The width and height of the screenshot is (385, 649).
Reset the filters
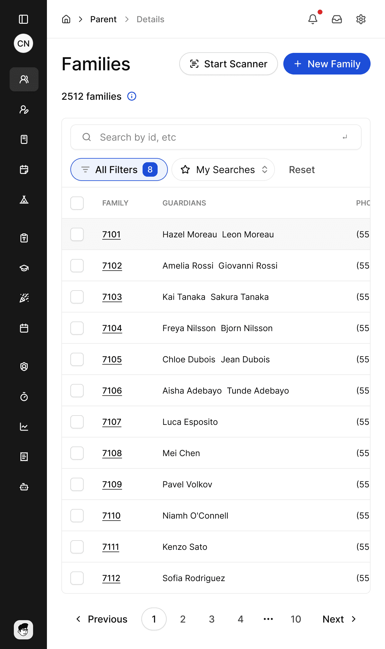pyautogui.click(x=302, y=170)
